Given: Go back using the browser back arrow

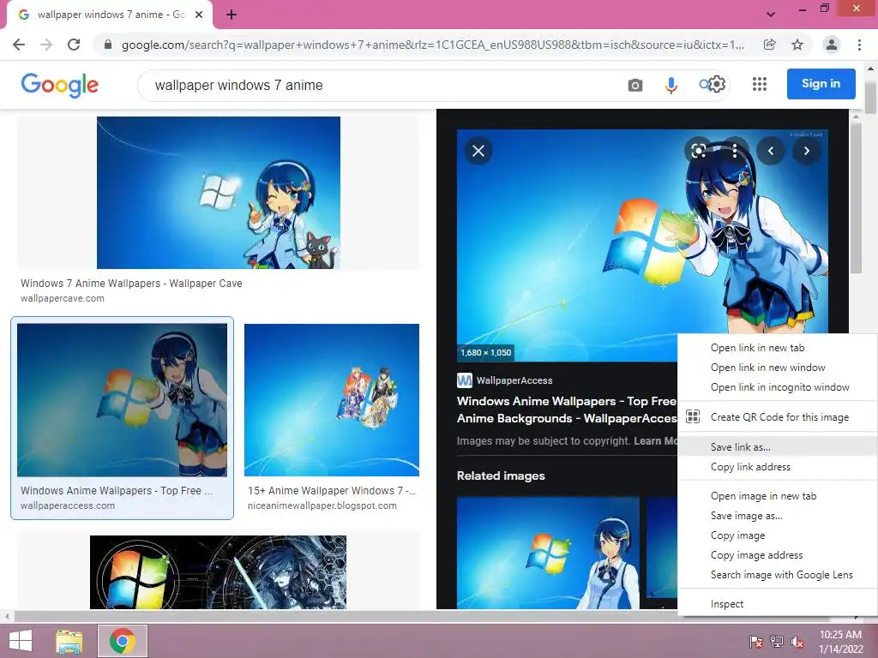Looking at the screenshot, I should [x=19, y=45].
